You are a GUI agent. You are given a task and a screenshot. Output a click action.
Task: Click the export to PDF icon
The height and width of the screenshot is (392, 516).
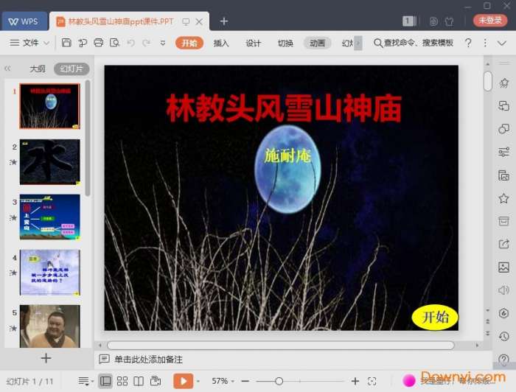[83, 43]
